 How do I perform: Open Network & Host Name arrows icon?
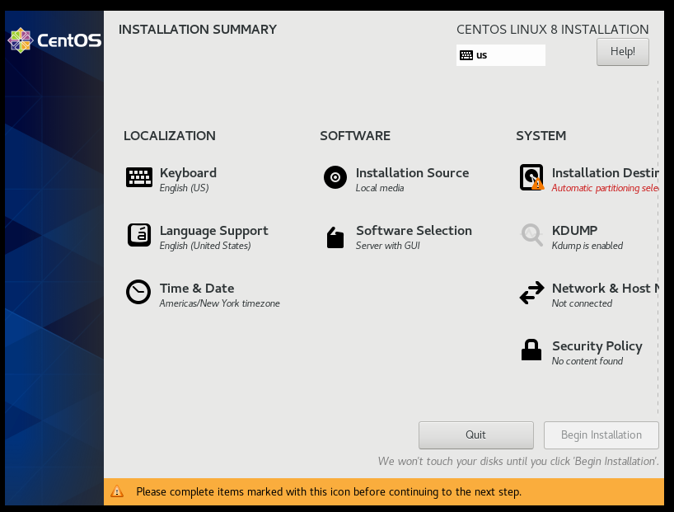point(531,293)
